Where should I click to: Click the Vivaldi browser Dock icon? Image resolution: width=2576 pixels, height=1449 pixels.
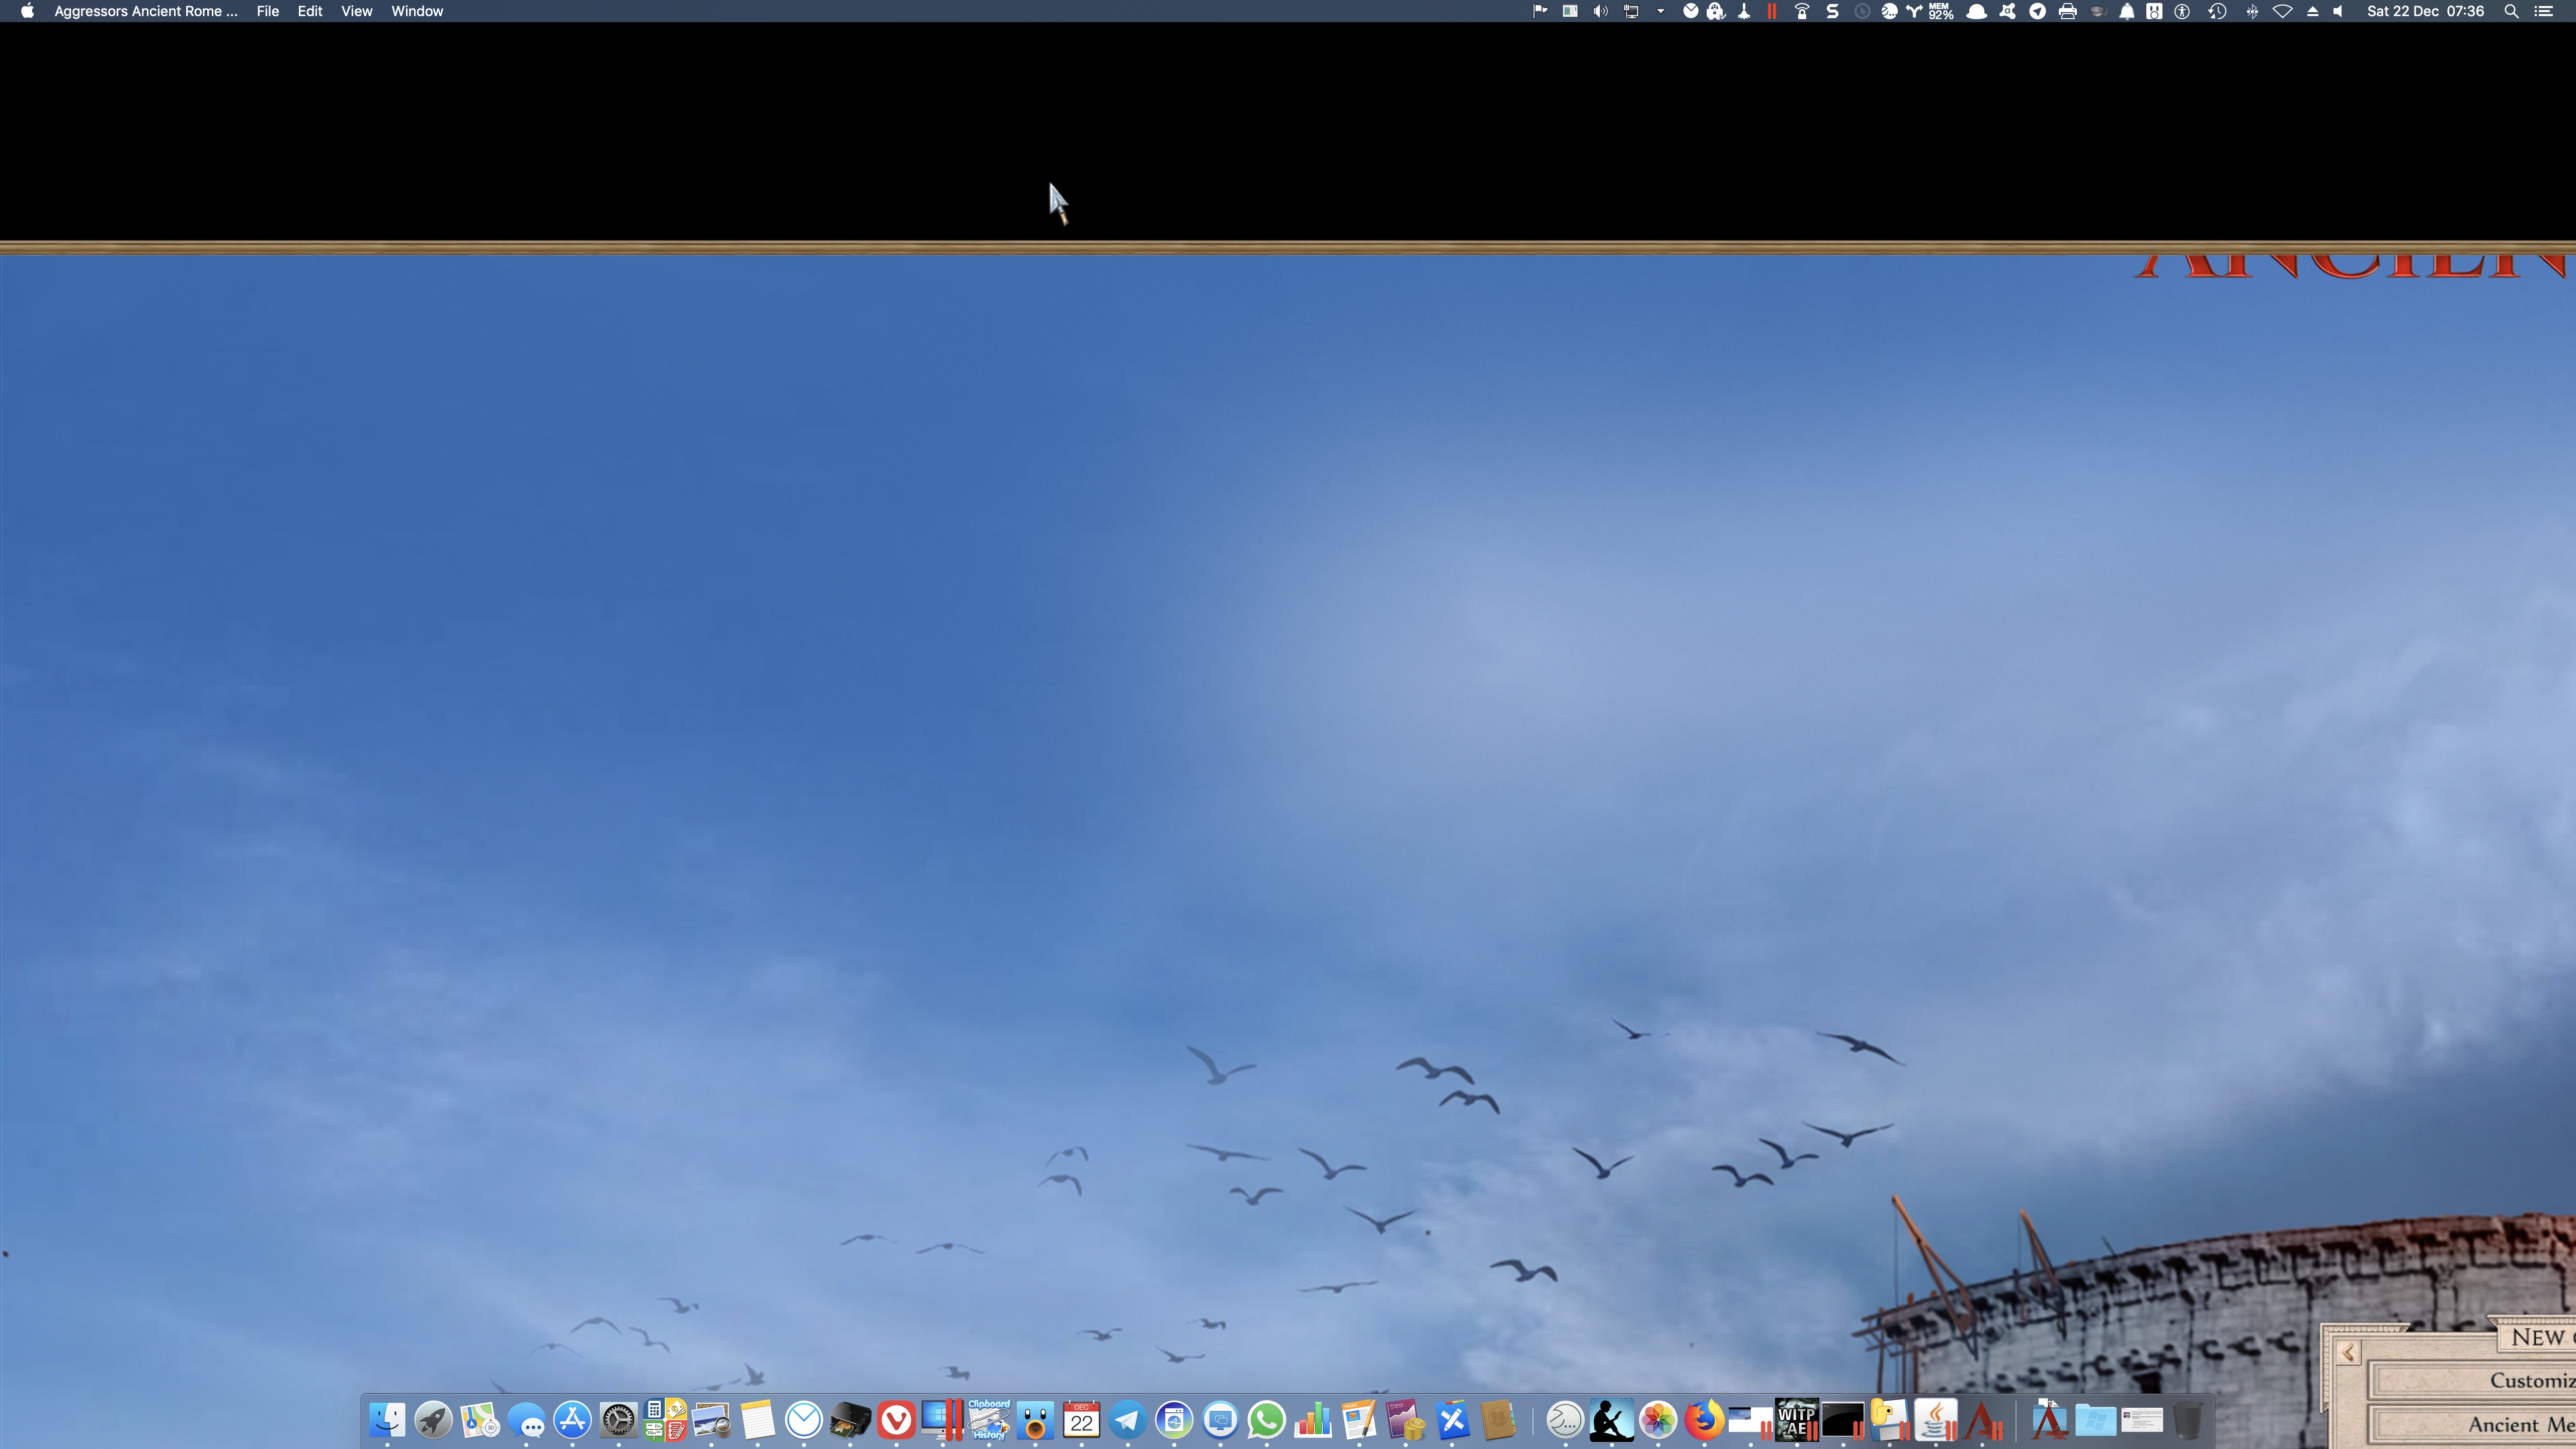(896, 1420)
